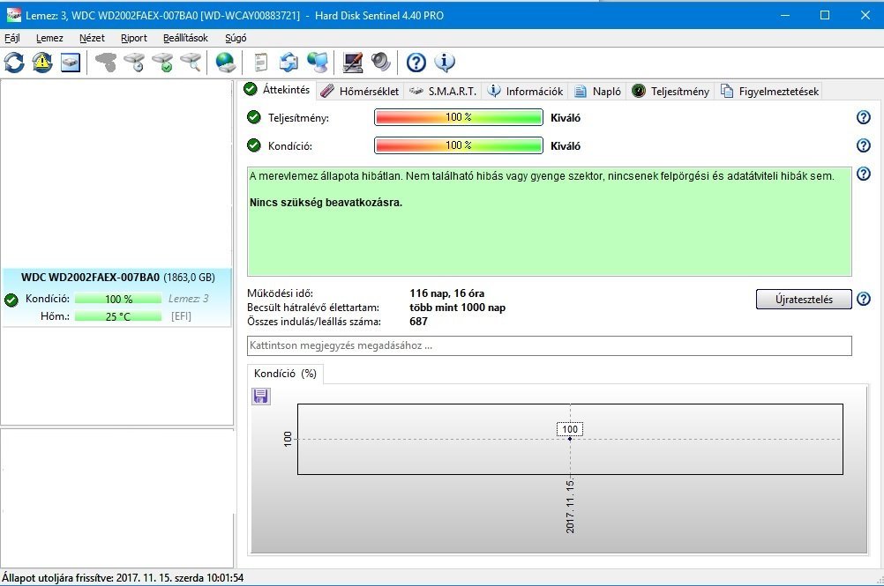Click the refresh disk status toolbar icon
The width and height of the screenshot is (884, 586).
pyautogui.click(x=14, y=62)
